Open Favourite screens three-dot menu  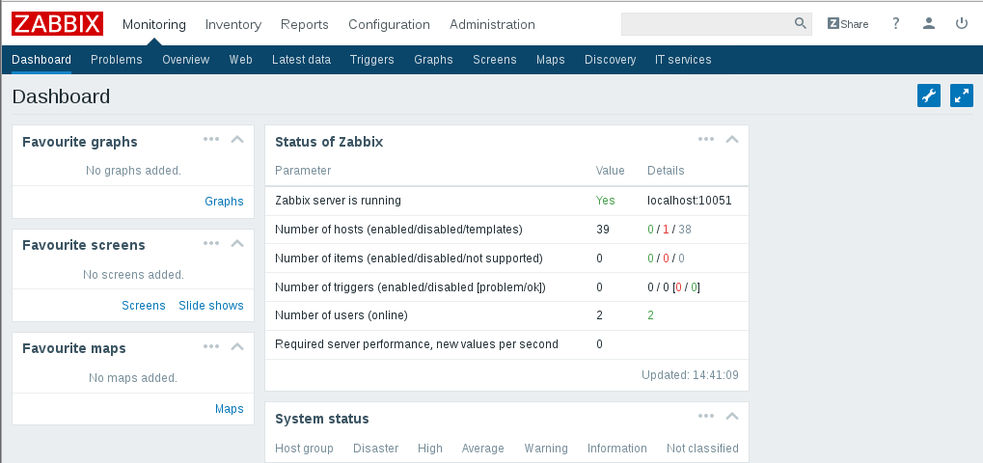[211, 243]
